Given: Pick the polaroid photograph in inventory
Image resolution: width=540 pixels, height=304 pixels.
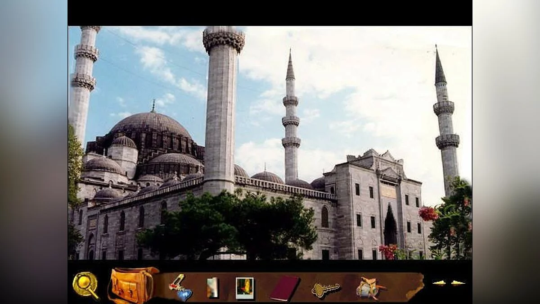Looking at the screenshot, I should pos(245,288).
